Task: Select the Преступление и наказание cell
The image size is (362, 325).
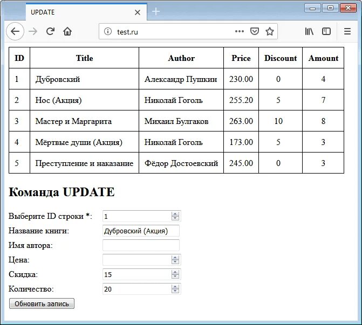Action: click(x=85, y=163)
